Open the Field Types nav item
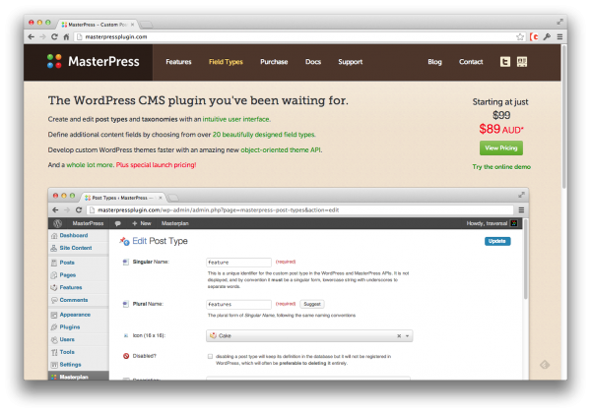Image resolution: width=591 pixels, height=413 pixels. pyautogui.click(x=226, y=62)
